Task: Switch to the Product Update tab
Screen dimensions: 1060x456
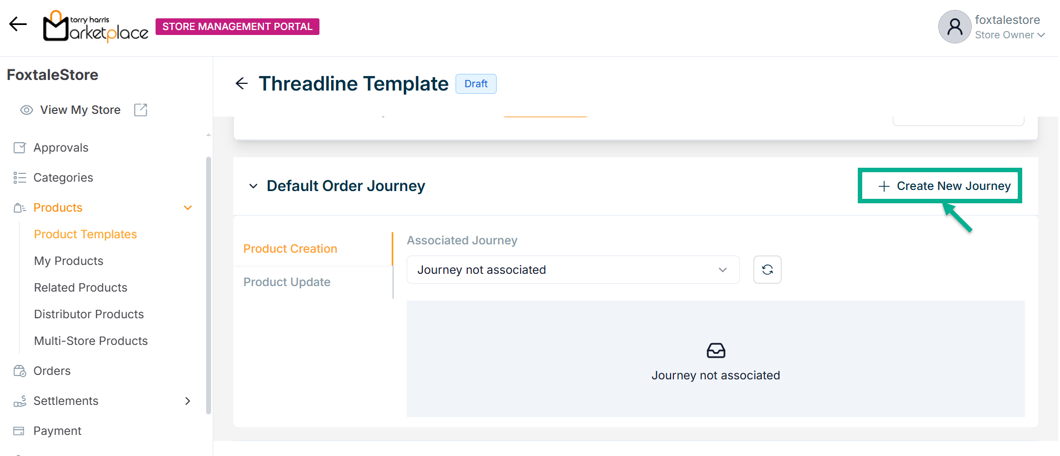Action: coord(287,282)
